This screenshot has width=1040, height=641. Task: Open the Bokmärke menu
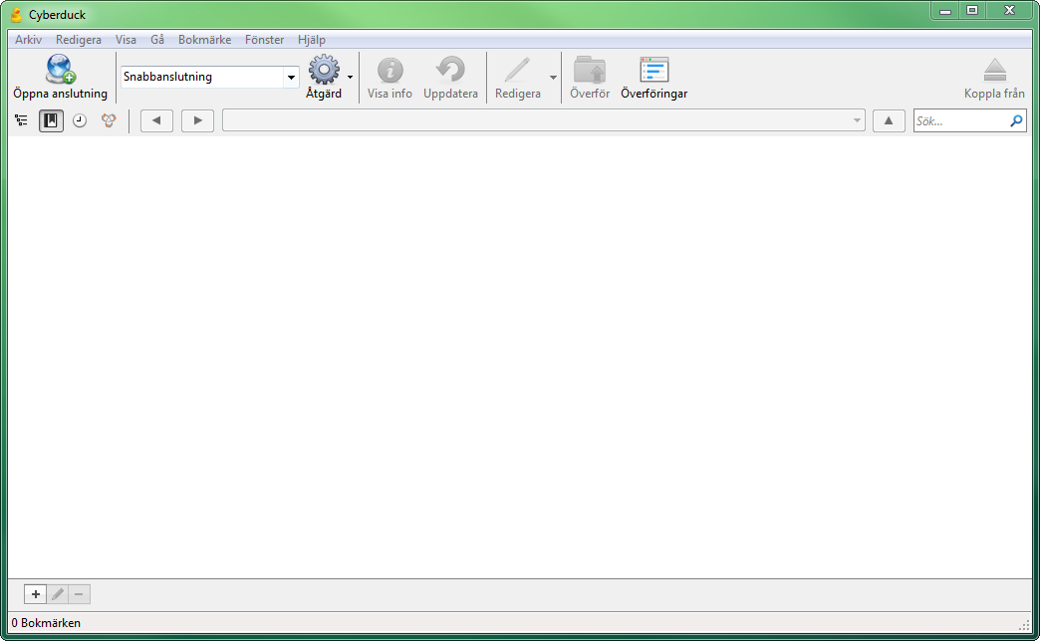point(205,40)
